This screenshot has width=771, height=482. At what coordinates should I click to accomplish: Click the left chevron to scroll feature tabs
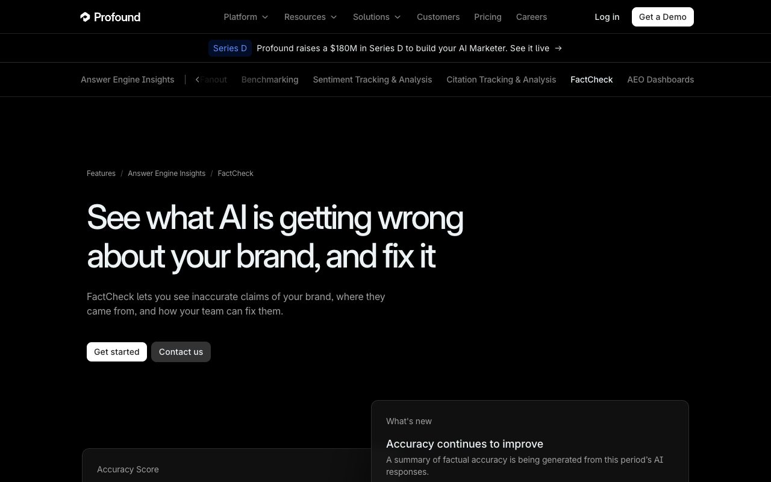[x=197, y=80]
